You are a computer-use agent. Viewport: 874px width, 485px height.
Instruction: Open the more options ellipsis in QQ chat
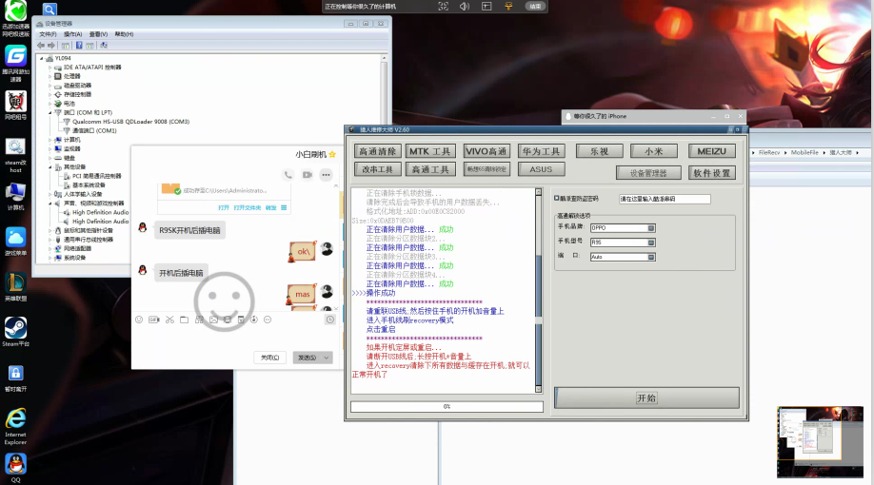[x=326, y=175]
